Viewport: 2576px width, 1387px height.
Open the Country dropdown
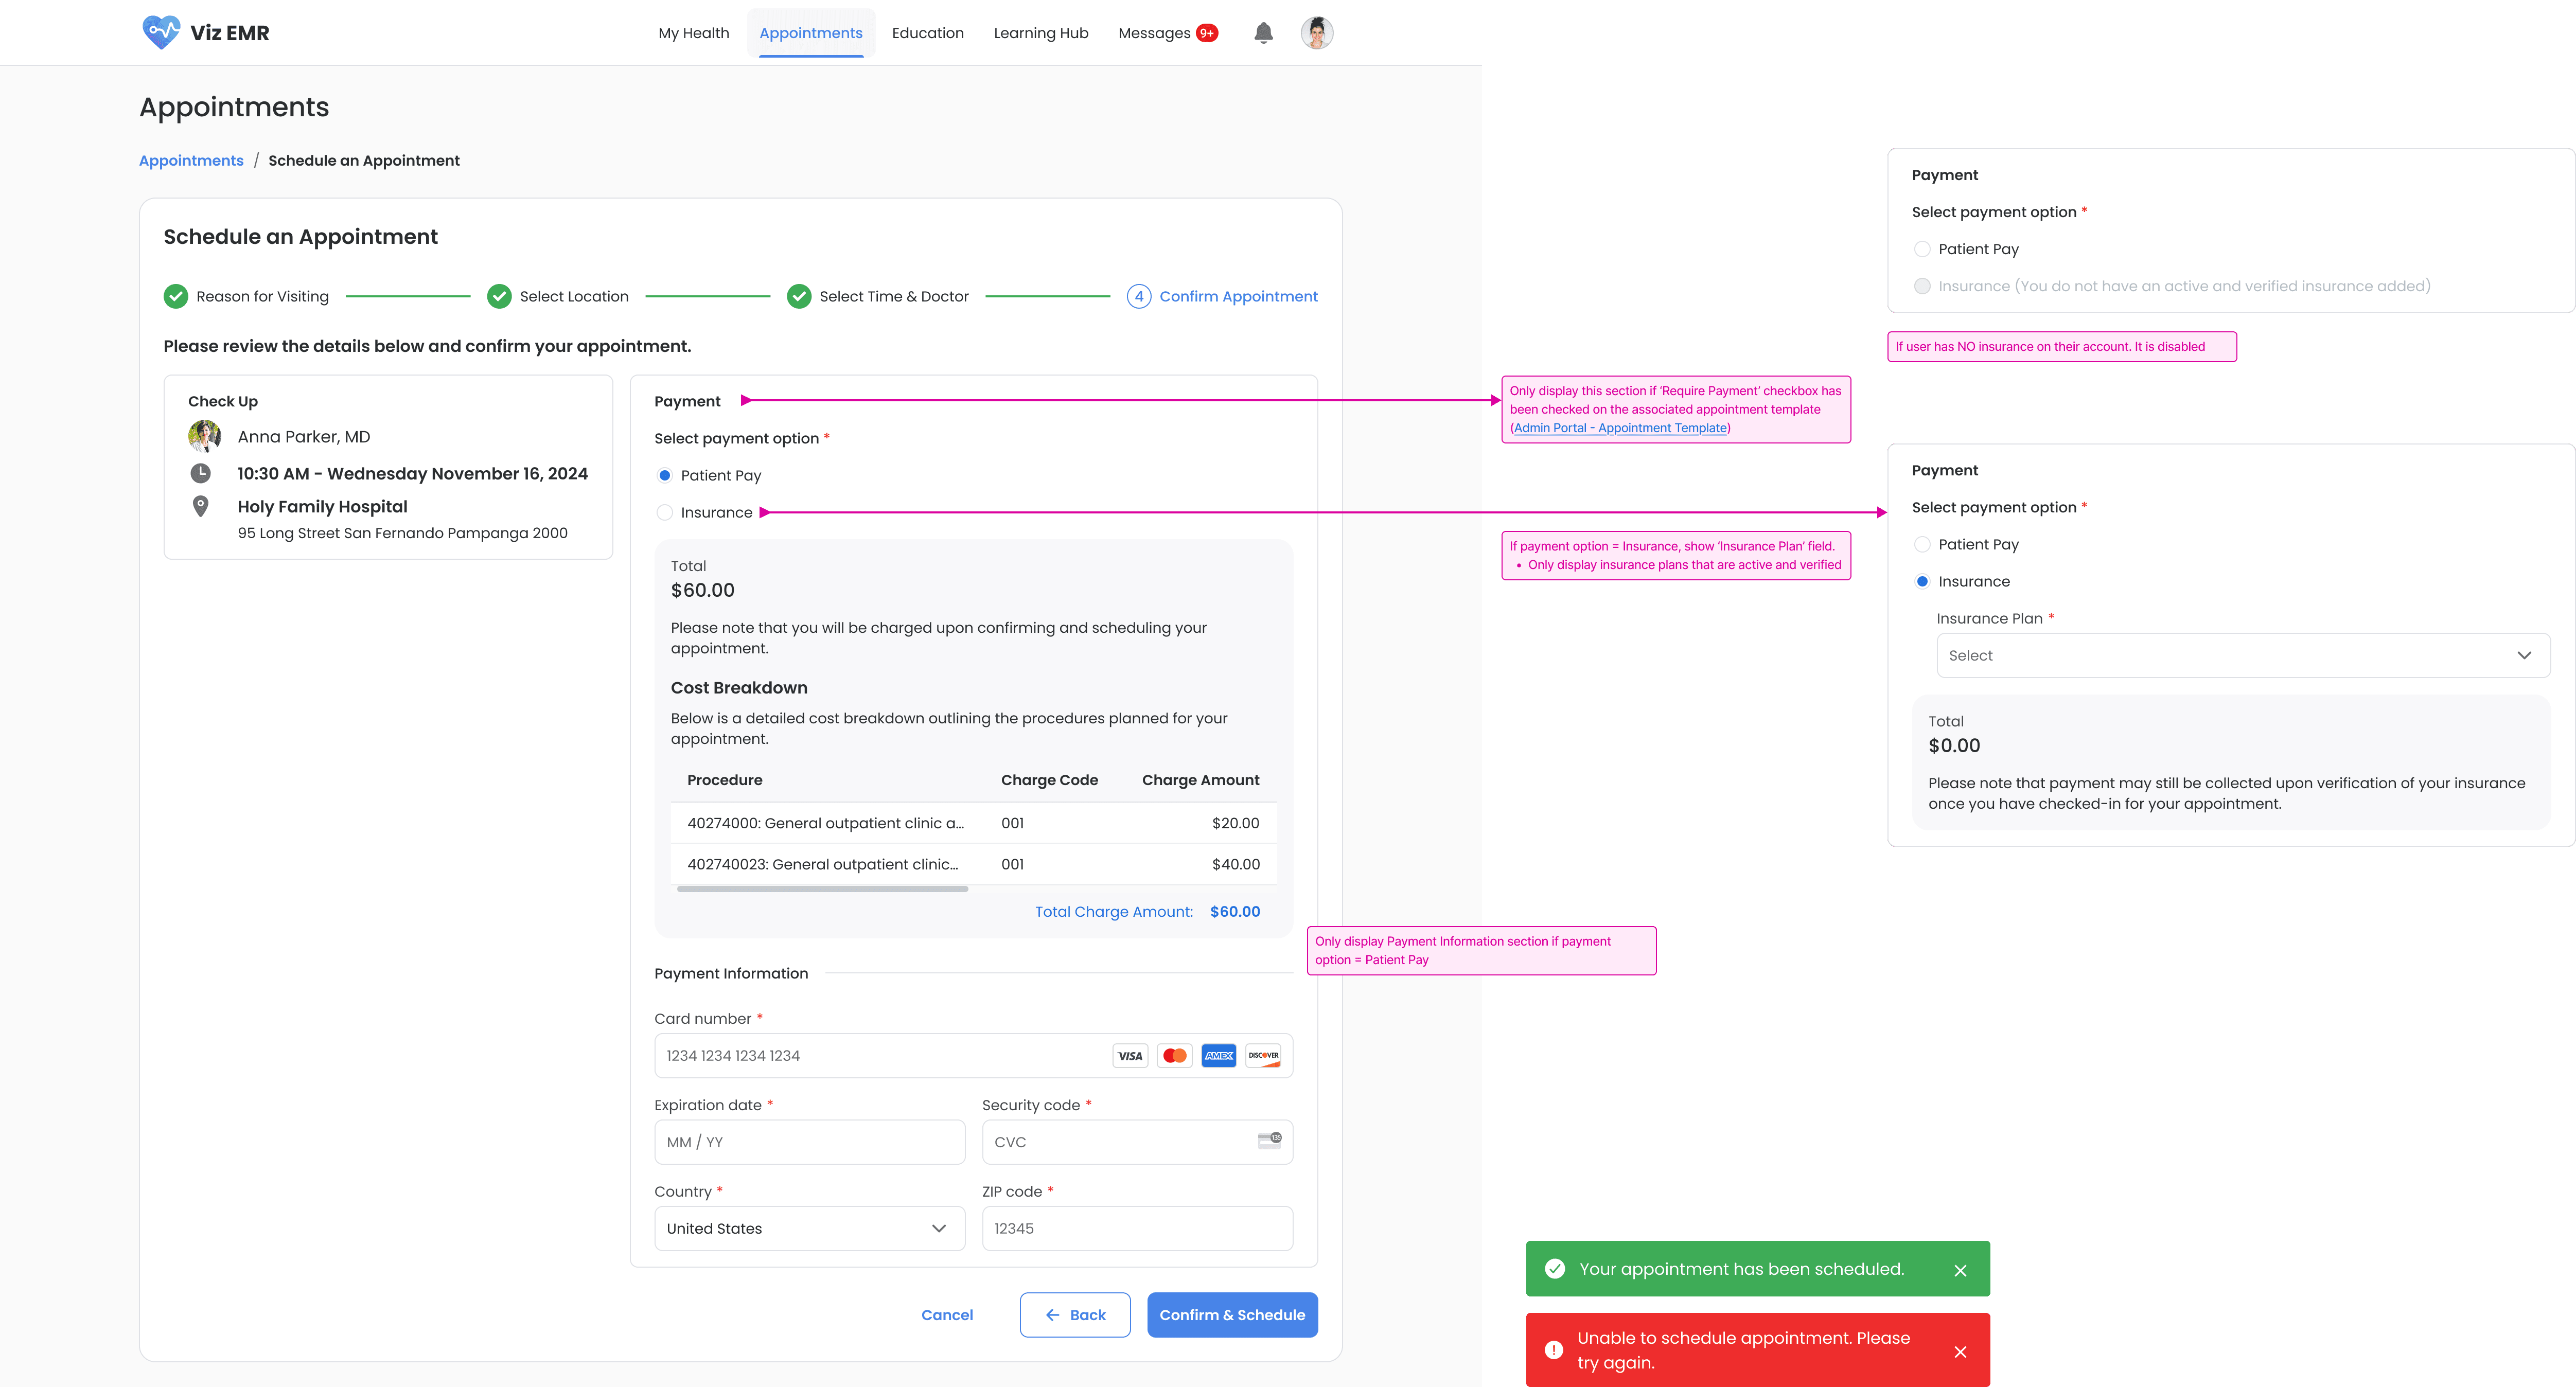(809, 1228)
